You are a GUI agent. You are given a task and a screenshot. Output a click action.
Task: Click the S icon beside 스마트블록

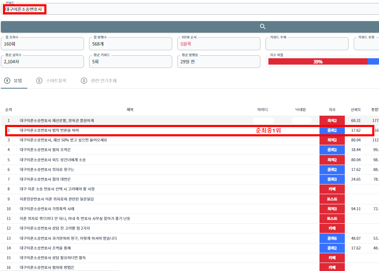click(x=39, y=80)
